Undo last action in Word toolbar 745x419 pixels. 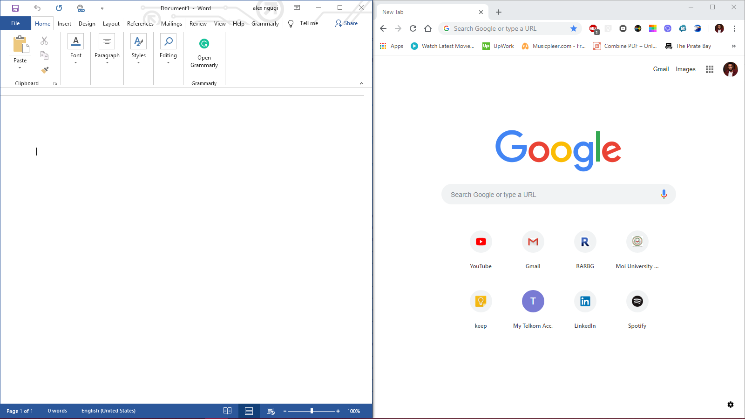[x=37, y=8]
